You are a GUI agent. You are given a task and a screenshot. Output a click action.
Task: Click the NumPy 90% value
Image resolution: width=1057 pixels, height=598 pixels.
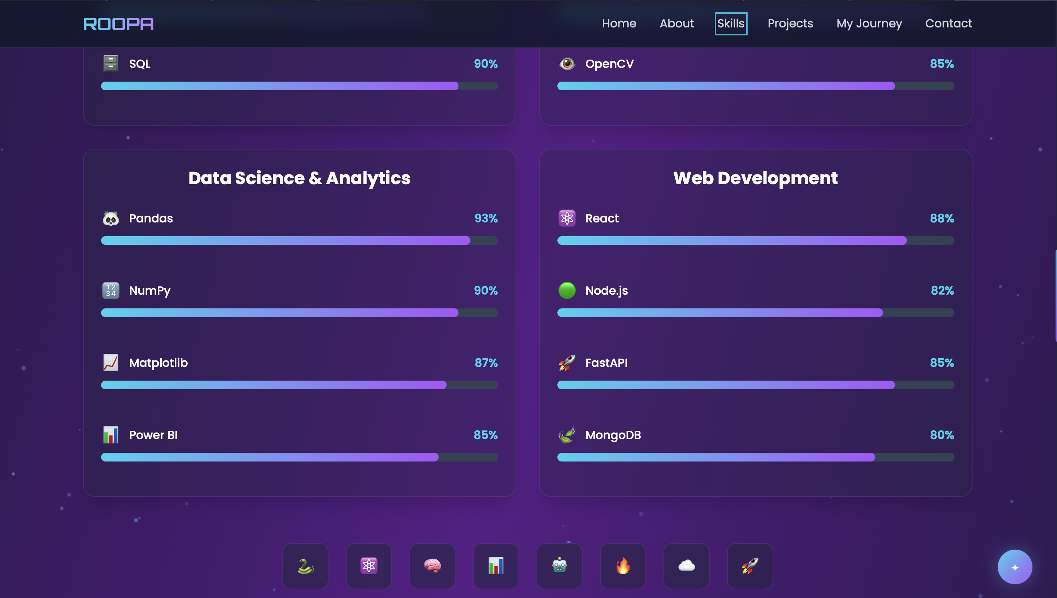[486, 290]
